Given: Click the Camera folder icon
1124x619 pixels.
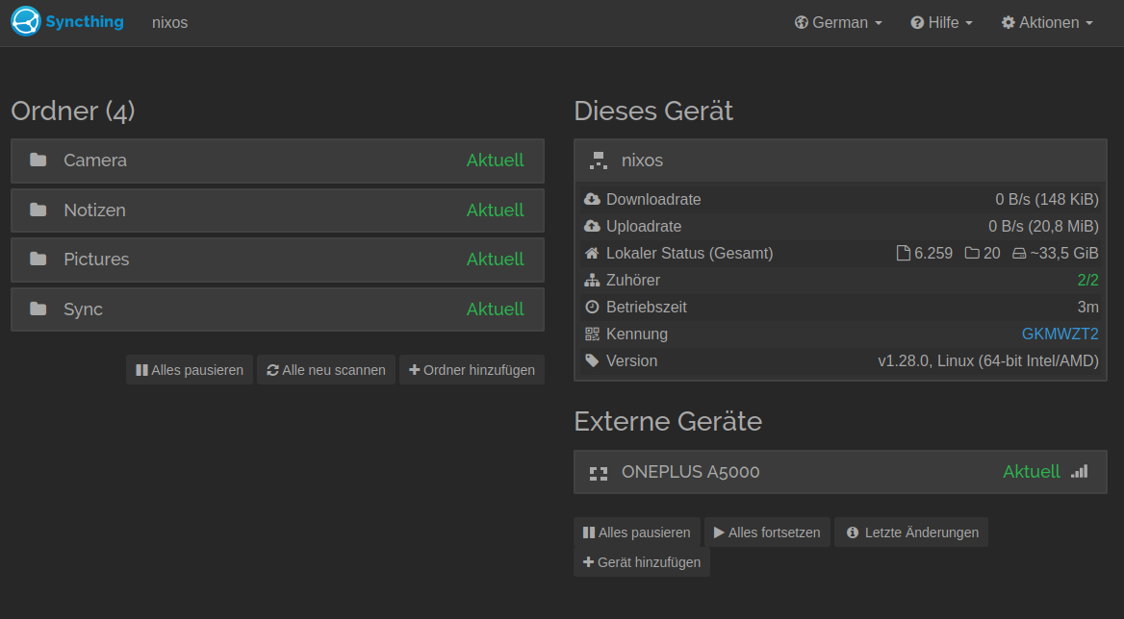Looking at the screenshot, I should click(x=38, y=161).
